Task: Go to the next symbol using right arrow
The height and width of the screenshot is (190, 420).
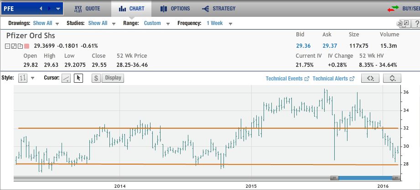Action: tap(49, 9)
